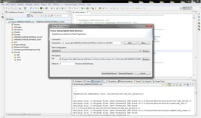
Task: Switch to the Target Tasks tab
Action: 158,81
